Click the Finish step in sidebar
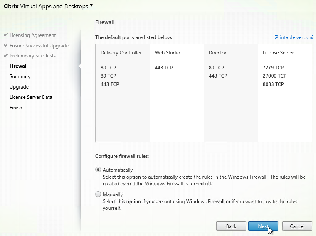The width and height of the screenshot is (316, 236). tap(16, 108)
